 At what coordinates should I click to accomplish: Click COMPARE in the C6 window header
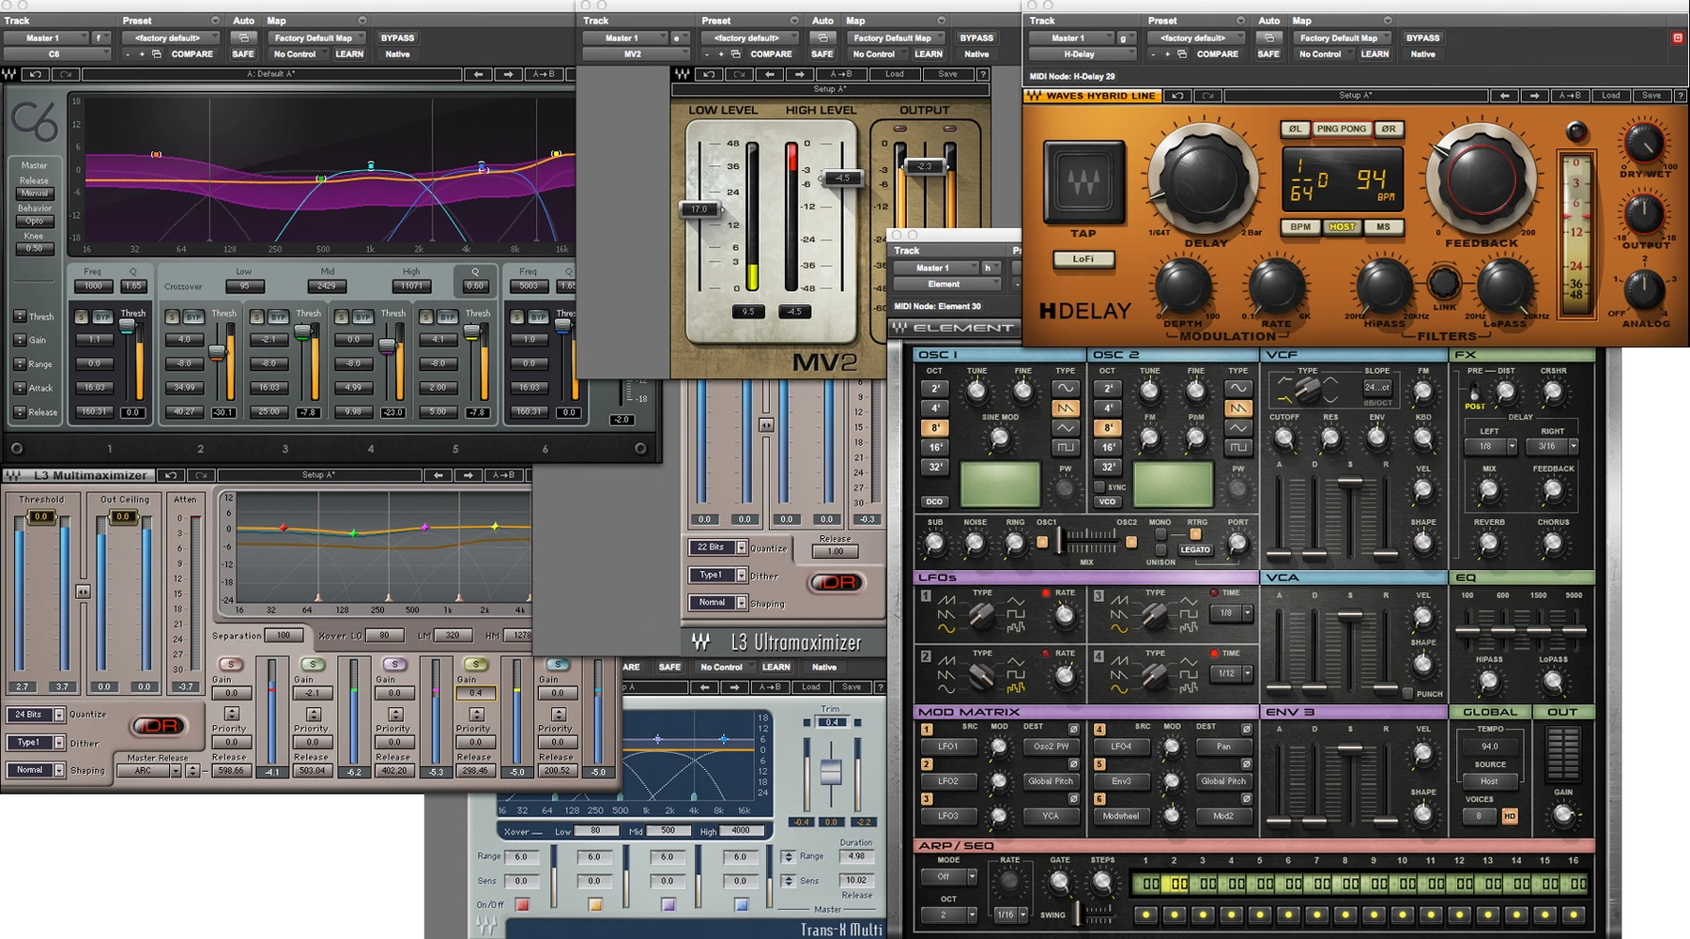(192, 54)
